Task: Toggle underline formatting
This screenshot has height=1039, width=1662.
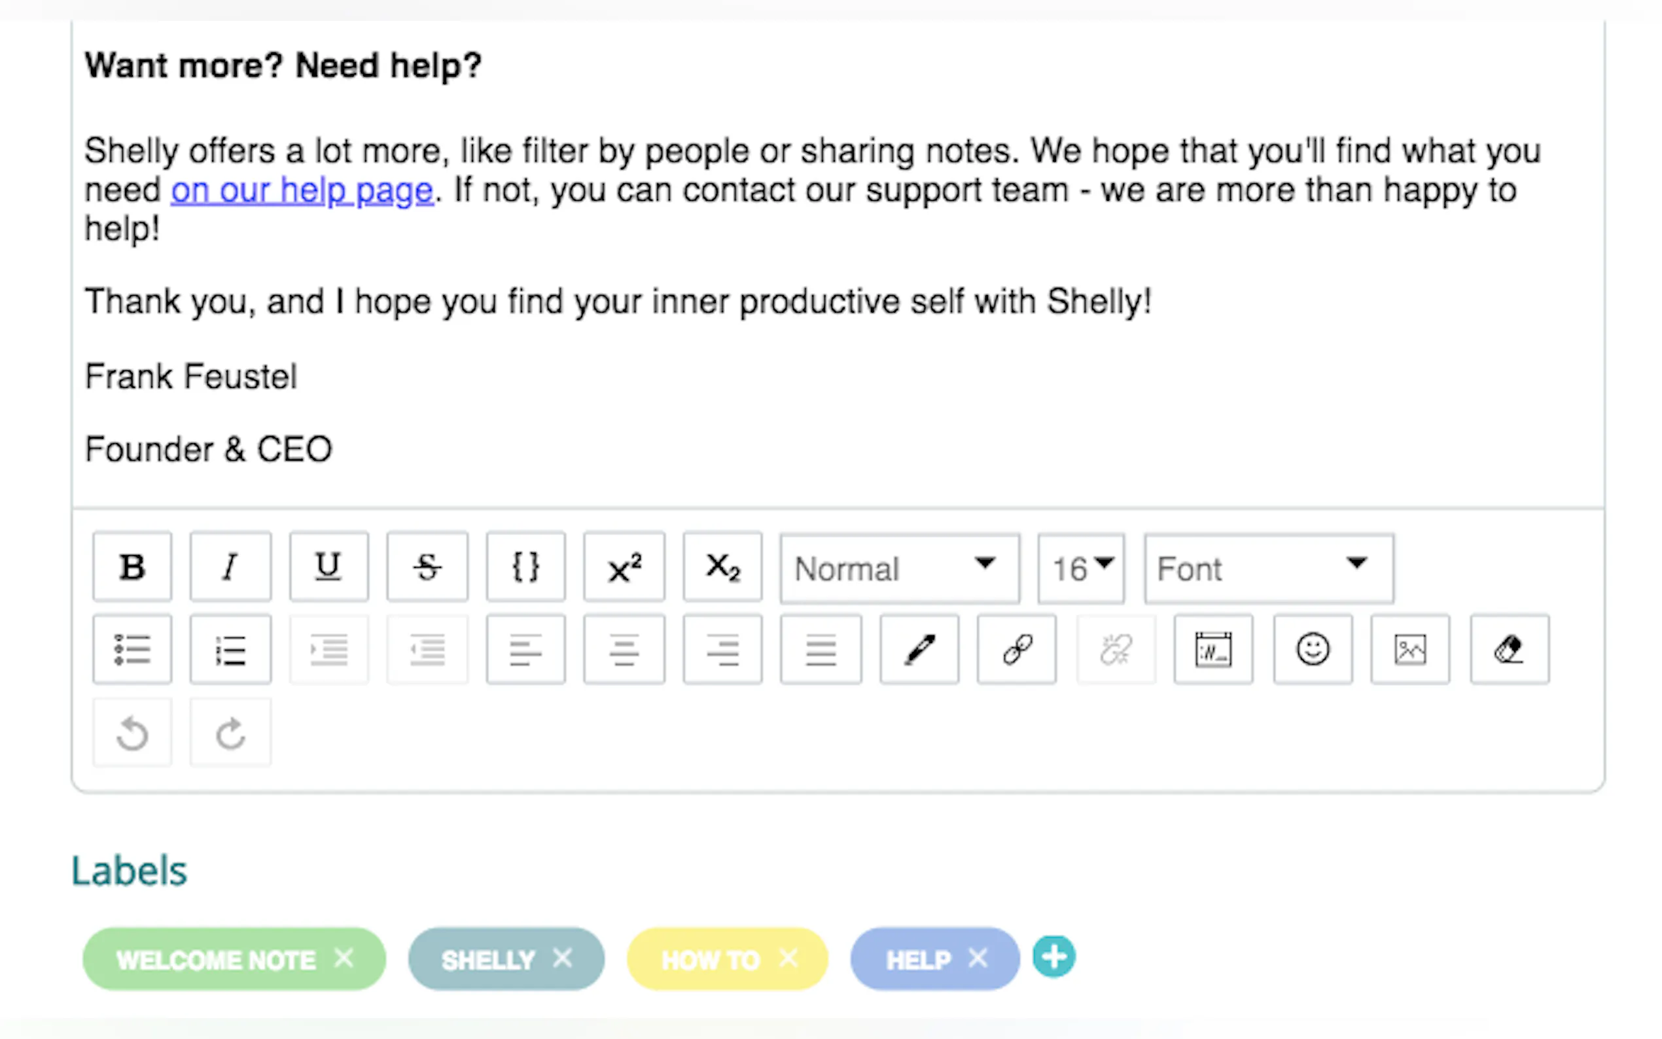Action: coord(328,567)
